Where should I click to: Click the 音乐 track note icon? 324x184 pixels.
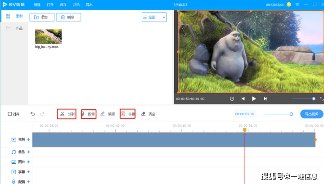13,152
